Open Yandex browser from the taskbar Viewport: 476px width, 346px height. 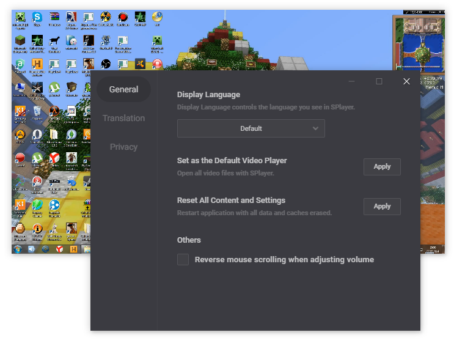point(59,249)
